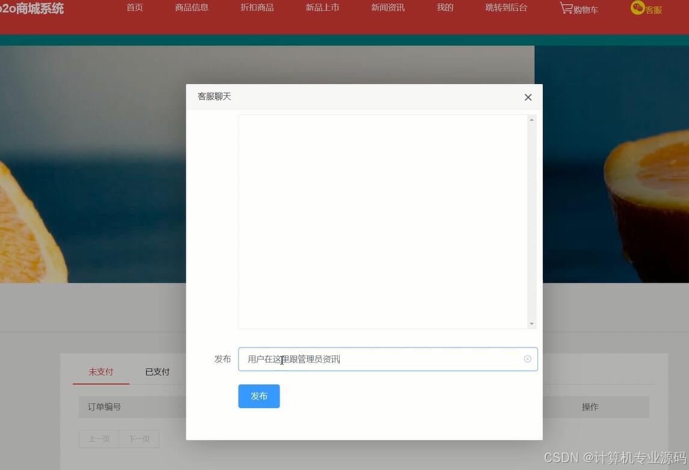The height and width of the screenshot is (470, 689).
Task: Click the 上一页 previous page button
Action: click(x=99, y=439)
